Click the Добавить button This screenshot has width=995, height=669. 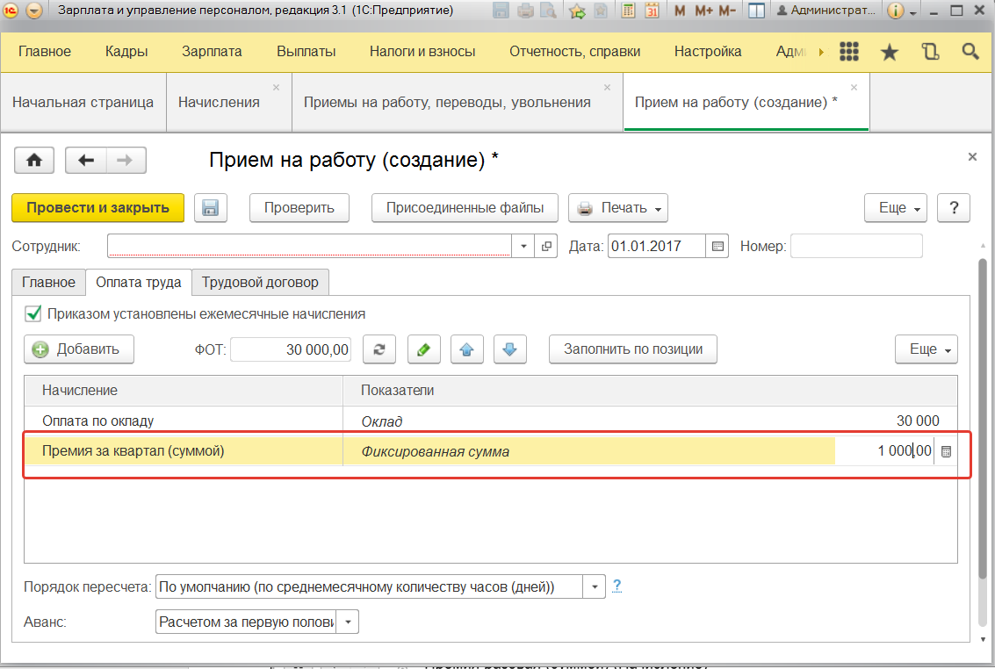79,349
